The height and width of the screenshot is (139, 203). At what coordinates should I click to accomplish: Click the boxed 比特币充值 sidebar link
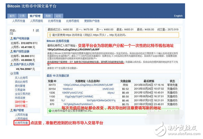[22, 123]
